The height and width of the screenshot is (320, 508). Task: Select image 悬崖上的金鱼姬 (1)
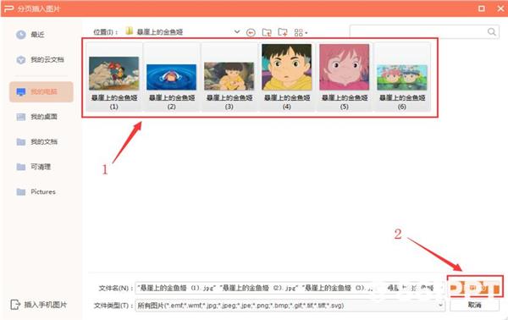click(x=114, y=77)
